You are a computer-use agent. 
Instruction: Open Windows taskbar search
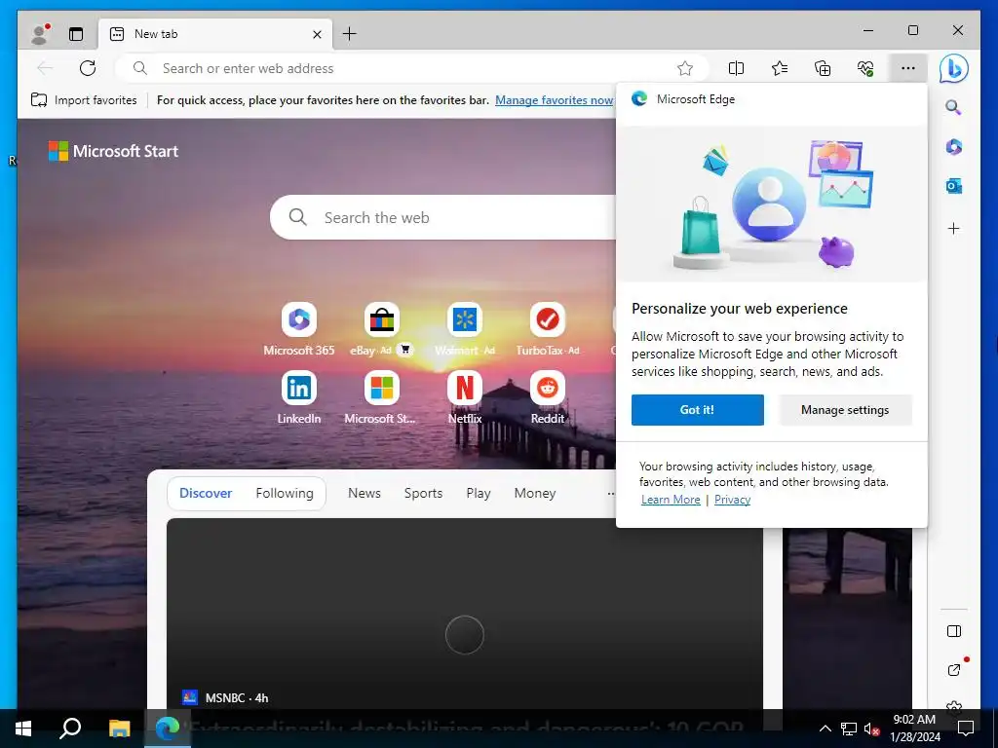pos(70,729)
